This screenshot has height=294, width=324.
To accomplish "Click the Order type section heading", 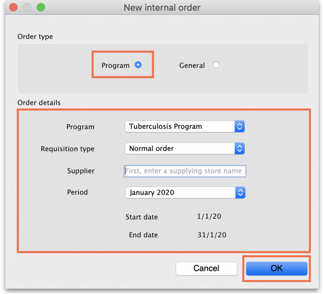I will click(35, 37).
